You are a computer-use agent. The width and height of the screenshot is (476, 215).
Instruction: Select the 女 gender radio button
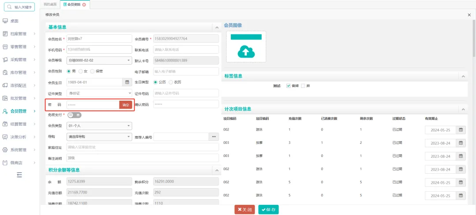pyautogui.click(x=81, y=71)
